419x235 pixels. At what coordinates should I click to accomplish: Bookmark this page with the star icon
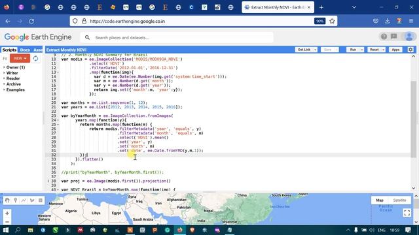click(x=332, y=21)
